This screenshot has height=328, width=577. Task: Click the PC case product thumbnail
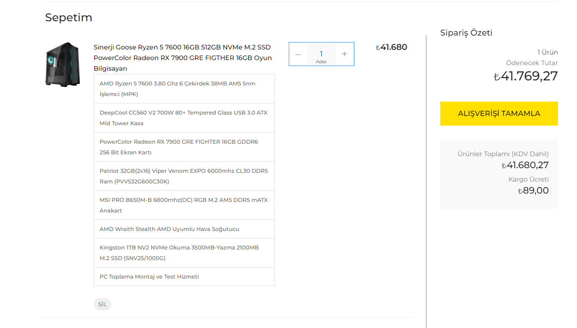tap(63, 64)
